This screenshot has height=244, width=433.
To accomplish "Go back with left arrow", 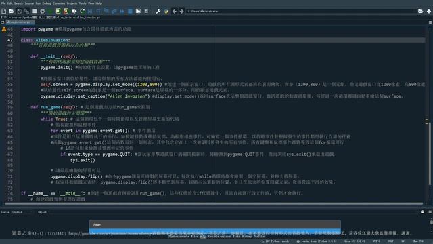I will pos(175,11).
